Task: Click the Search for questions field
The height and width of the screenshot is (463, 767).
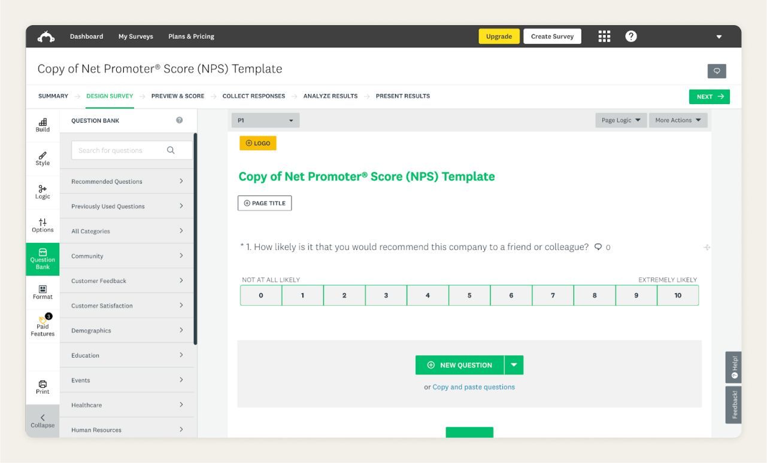Action: point(119,151)
